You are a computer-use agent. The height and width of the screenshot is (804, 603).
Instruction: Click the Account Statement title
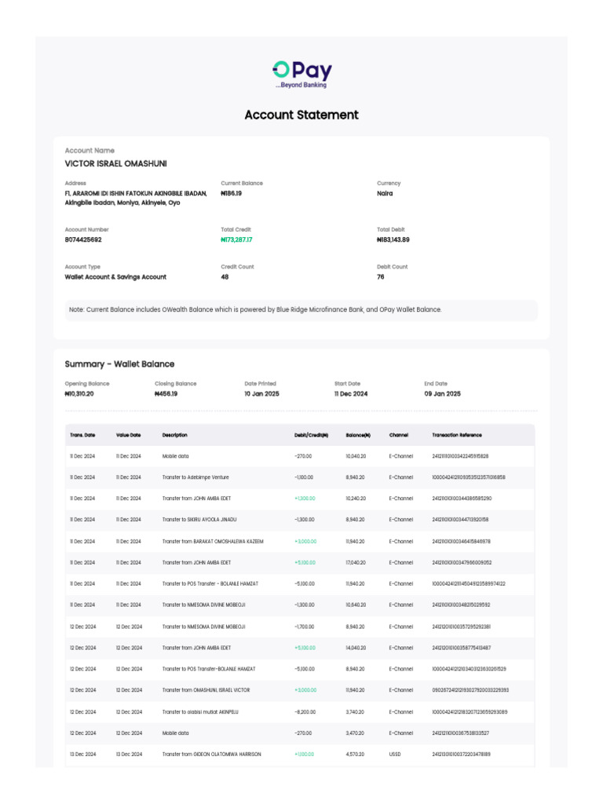click(x=301, y=115)
